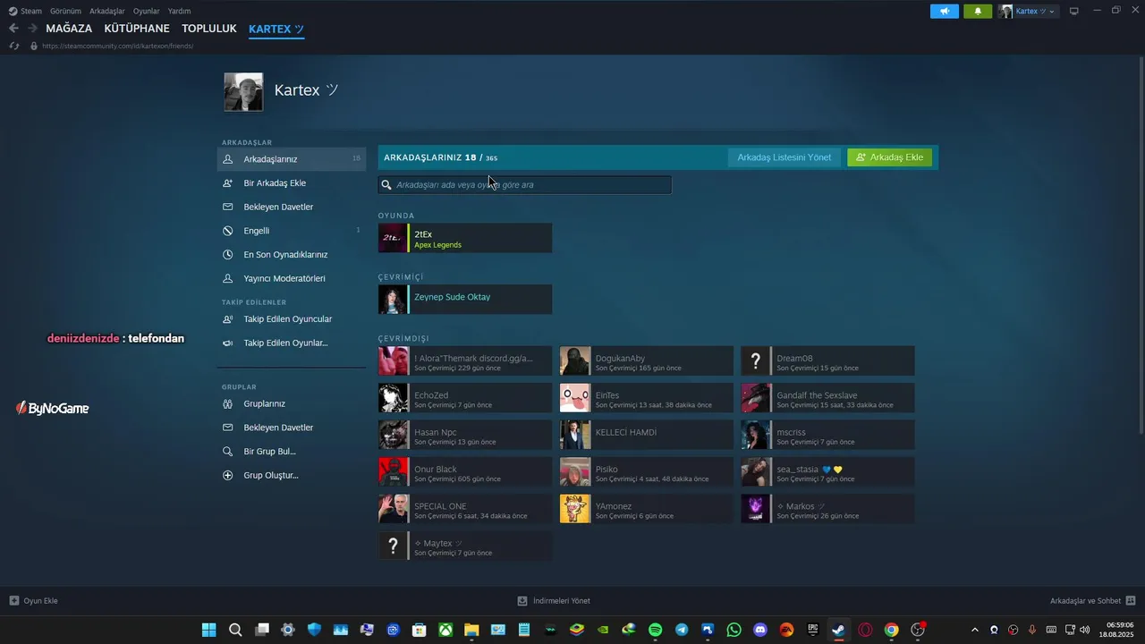Open friend DogukanAby
Screen dimensions: 1145x644
(x=647, y=361)
